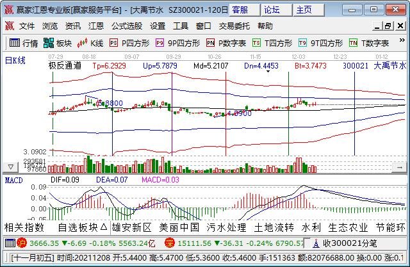This screenshot has height=267, width=410.
Task: Expand 自选板块 triangle arrow
Action: point(104,227)
